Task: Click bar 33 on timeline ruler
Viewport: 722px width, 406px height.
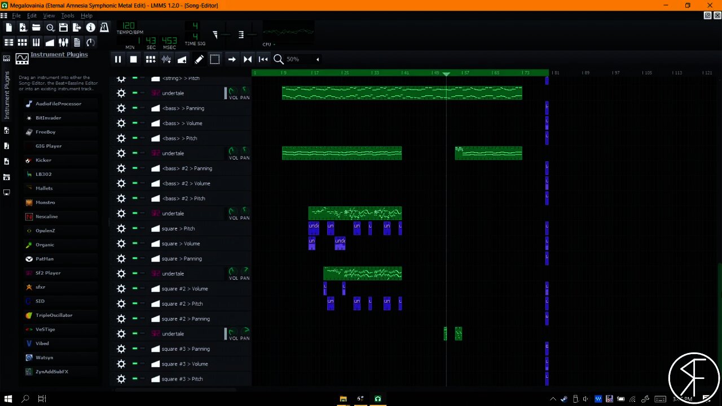Action: click(375, 73)
